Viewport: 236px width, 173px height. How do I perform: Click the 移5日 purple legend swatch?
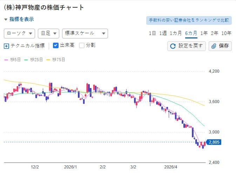pyautogui.click(x=6, y=60)
